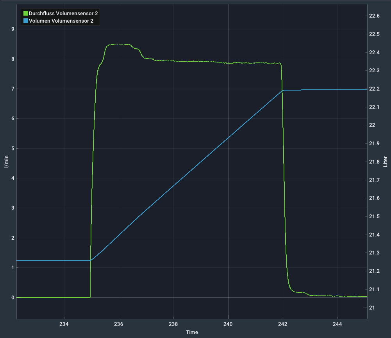Click the Liter right axis title
Viewport: 391px width, 338px height.
[386, 161]
